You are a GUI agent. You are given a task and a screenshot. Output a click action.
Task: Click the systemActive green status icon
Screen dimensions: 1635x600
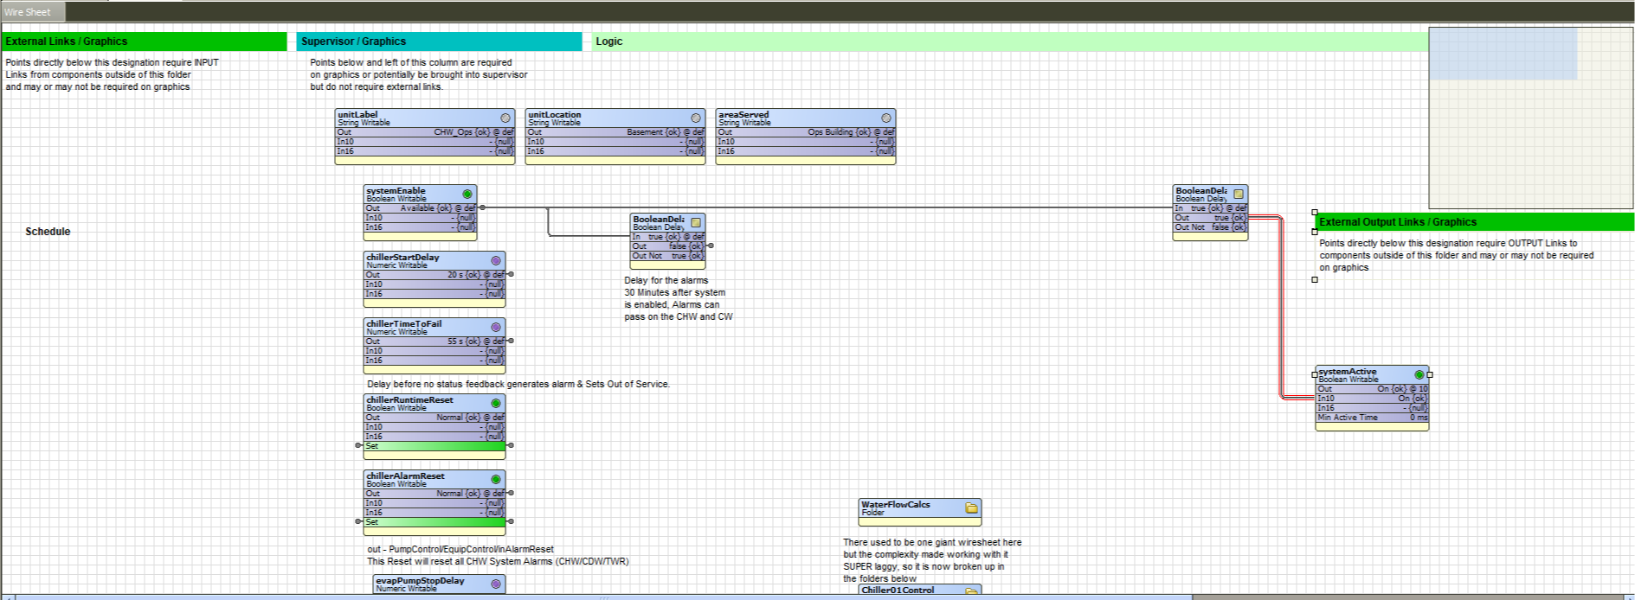coord(1419,374)
